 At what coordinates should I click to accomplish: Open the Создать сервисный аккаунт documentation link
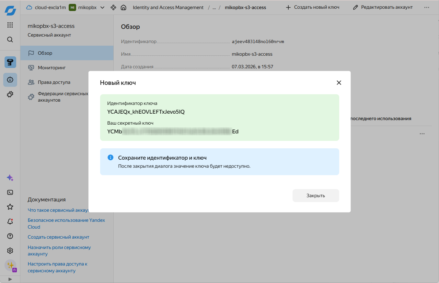point(58,237)
